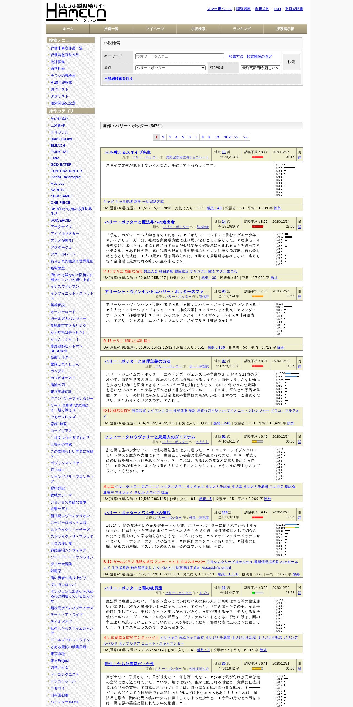Open the 感想：1,116 comments link
Screen dimensions: 353x707
coord(228,574)
